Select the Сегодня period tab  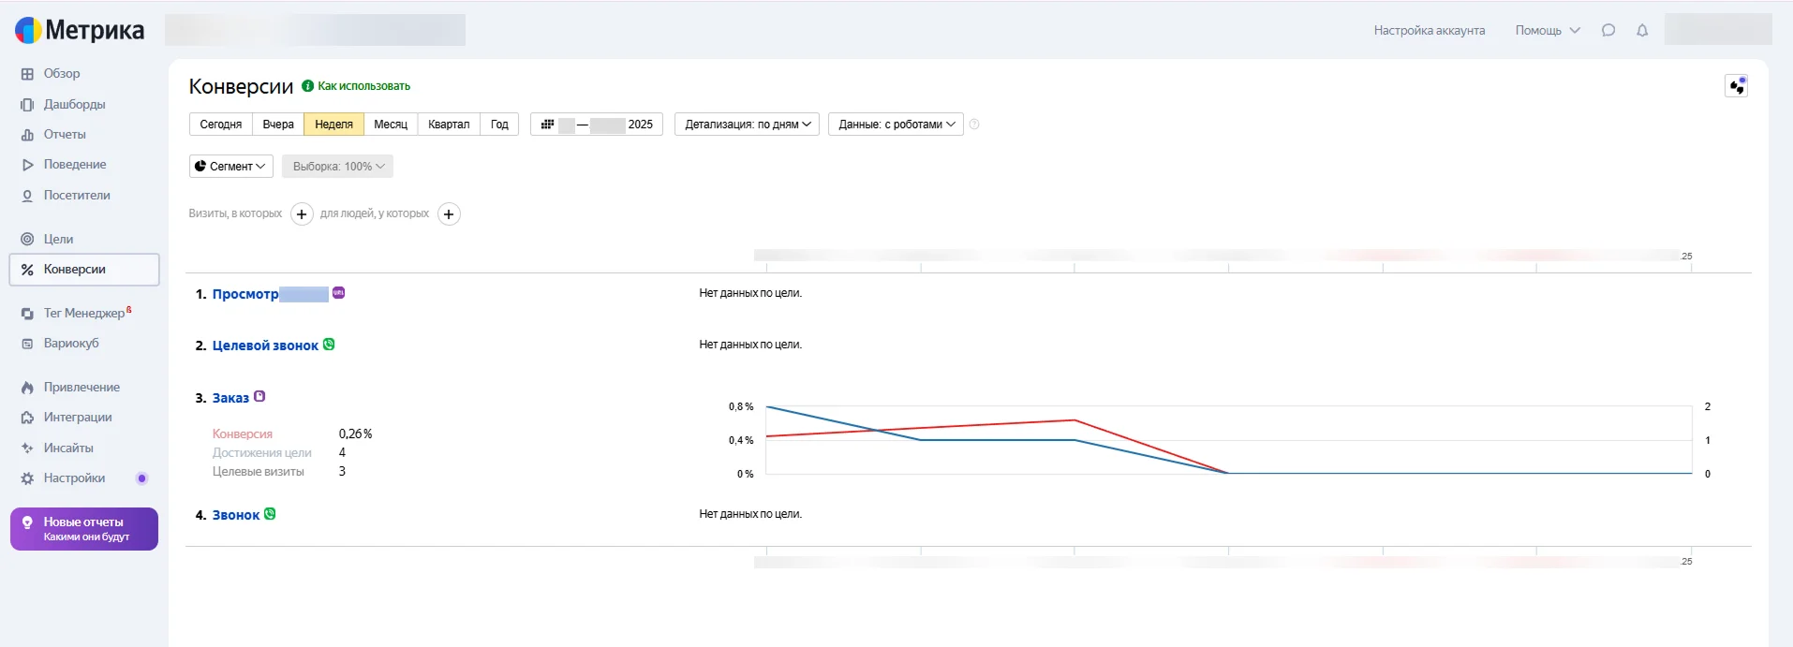point(221,125)
